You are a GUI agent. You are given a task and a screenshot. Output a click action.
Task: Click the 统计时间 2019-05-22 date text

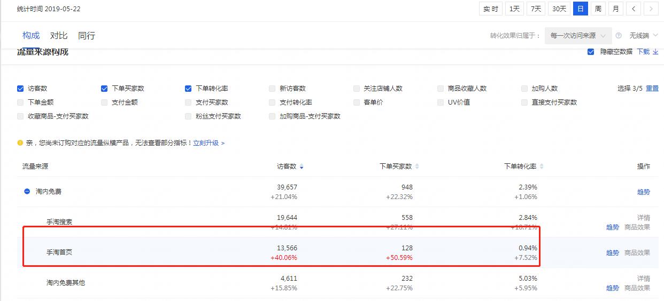click(x=49, y=9)
